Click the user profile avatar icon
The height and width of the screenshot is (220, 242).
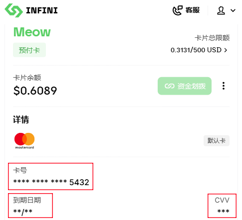point(221,10)
